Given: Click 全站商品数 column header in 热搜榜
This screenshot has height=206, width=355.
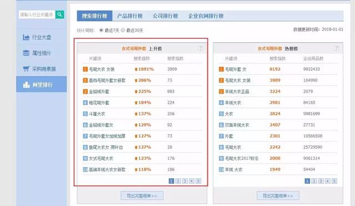Looking at the screenshot, I should point(313,58).
